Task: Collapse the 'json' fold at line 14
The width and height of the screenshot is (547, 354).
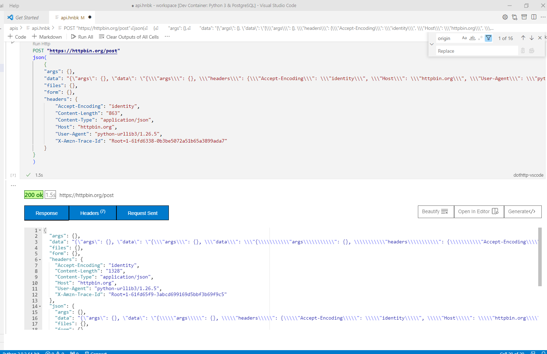Action: [x=40, y=306]
